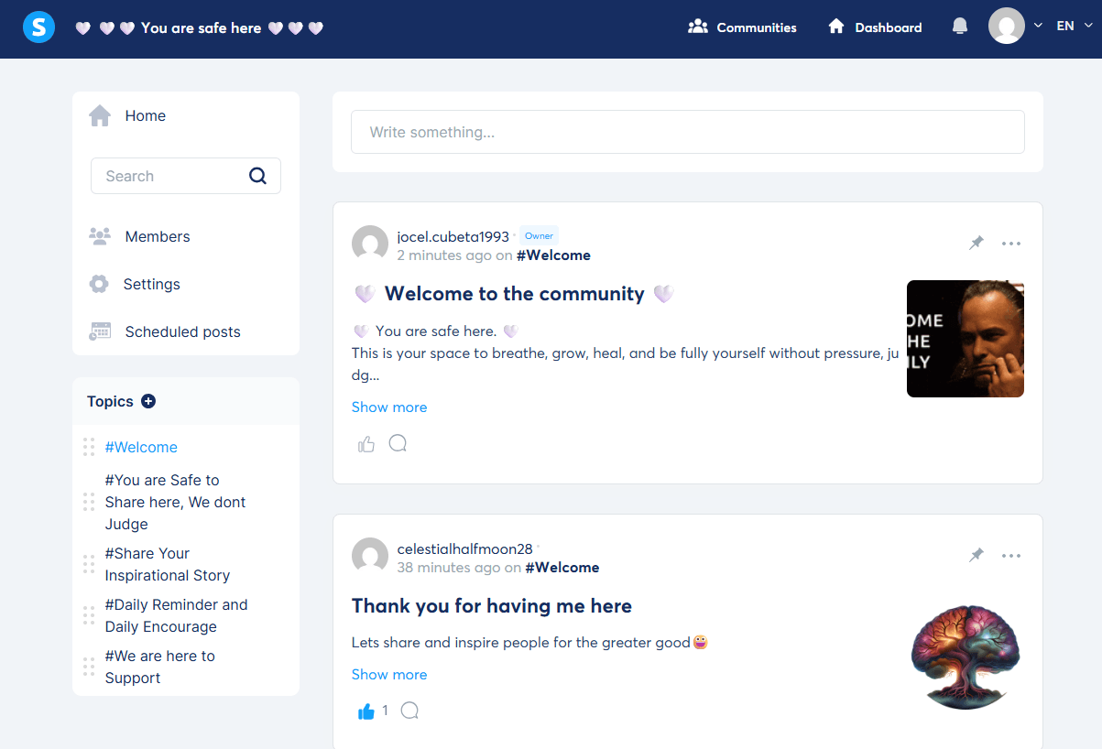Open the three-dot menu on celestialhalfmoon28's post
1102x749 pixels.
coord(1011,555)
